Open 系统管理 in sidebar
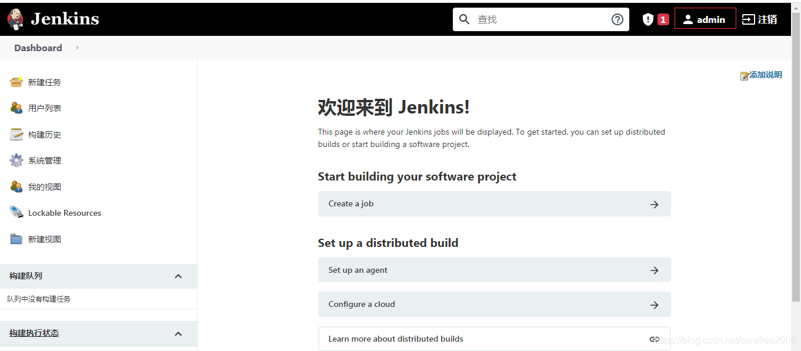 pos(45,161)
